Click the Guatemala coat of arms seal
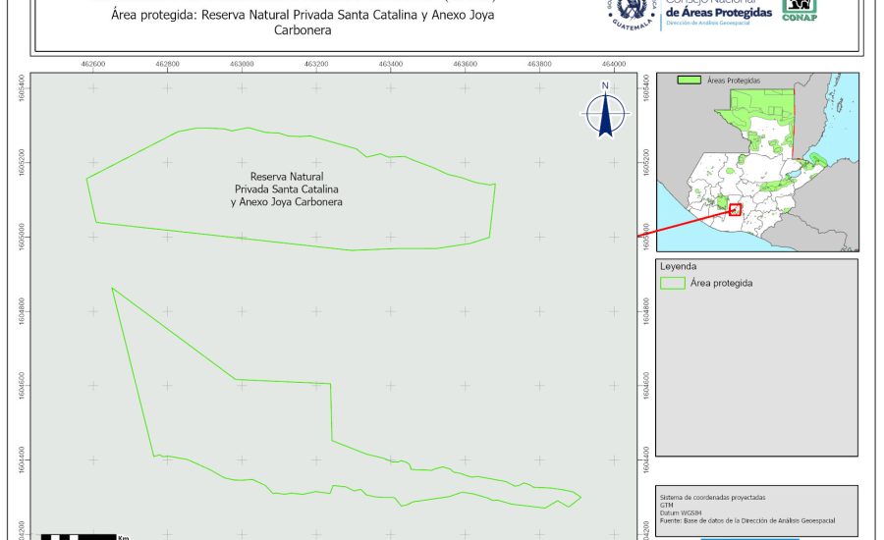Screen dimensions: 884x540 (632, 12)
